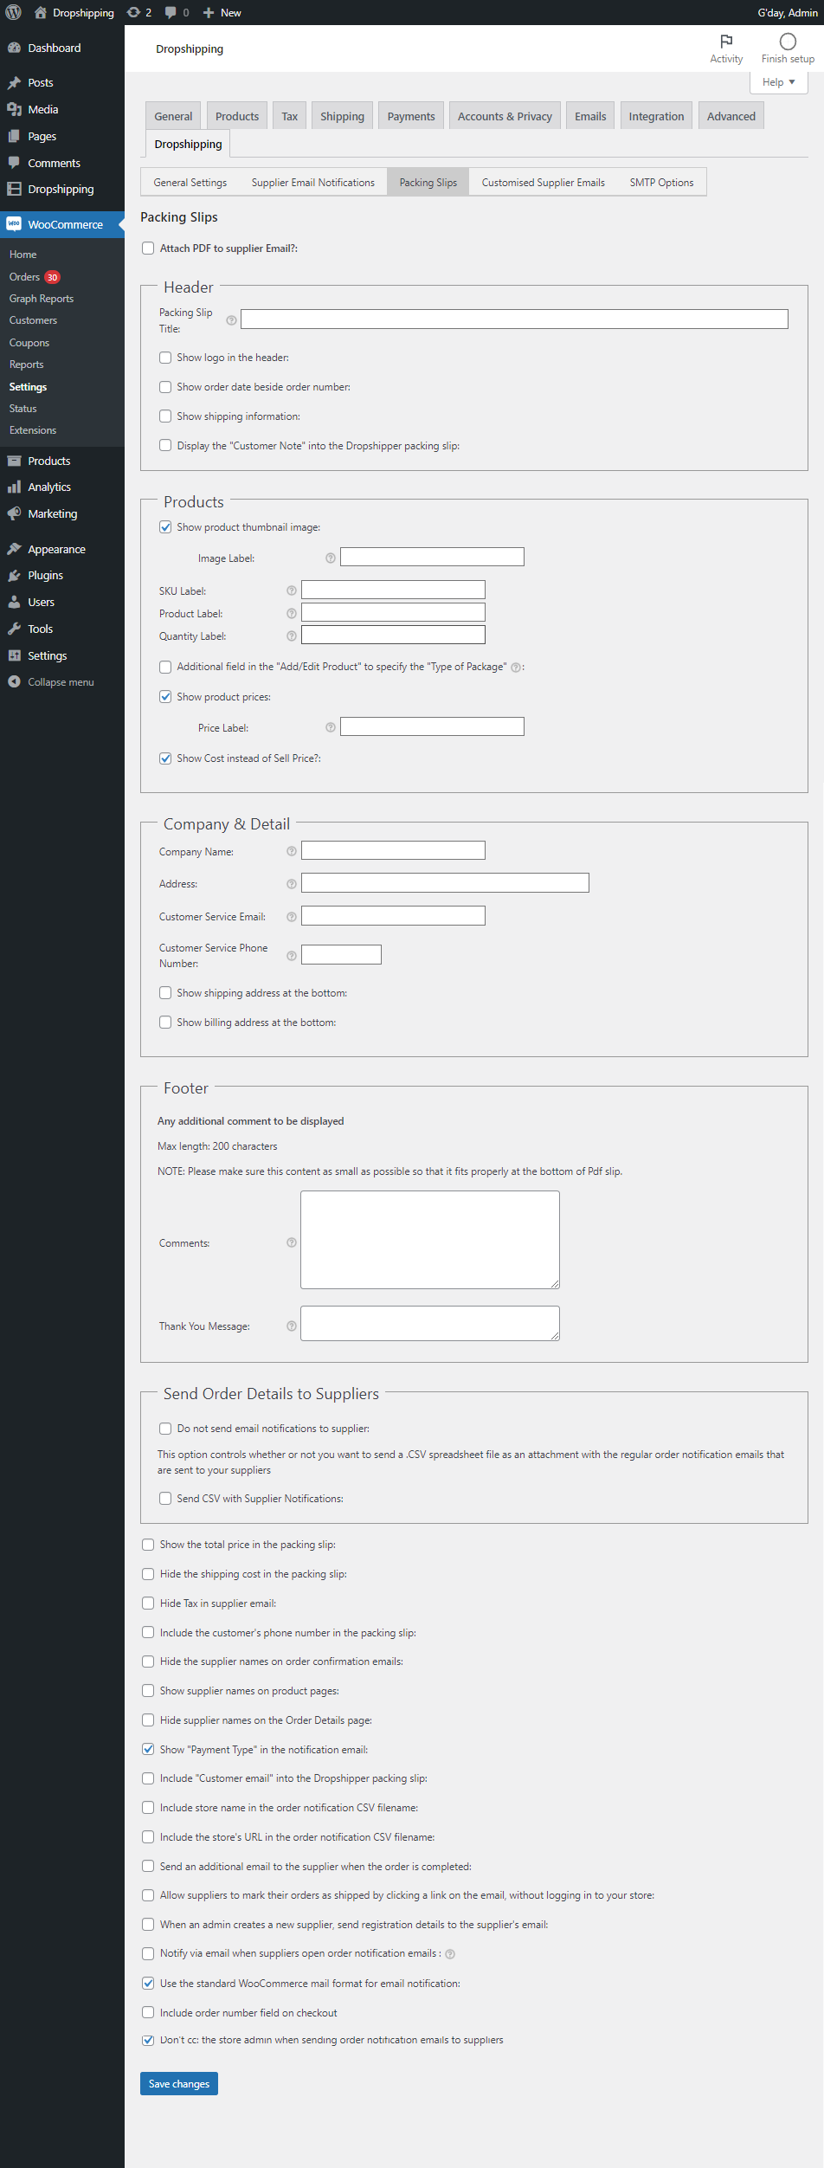Click into the Price Label input
This screenshot has height=2168, width=824.
click(x=432, y=726)
